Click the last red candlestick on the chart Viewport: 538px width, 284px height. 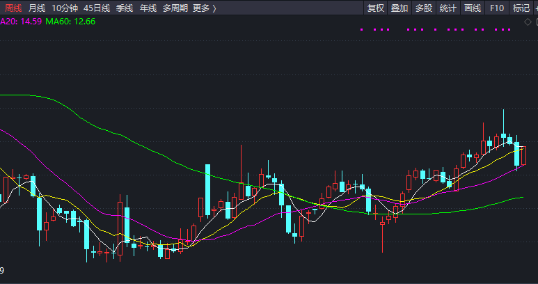(523, 155)
